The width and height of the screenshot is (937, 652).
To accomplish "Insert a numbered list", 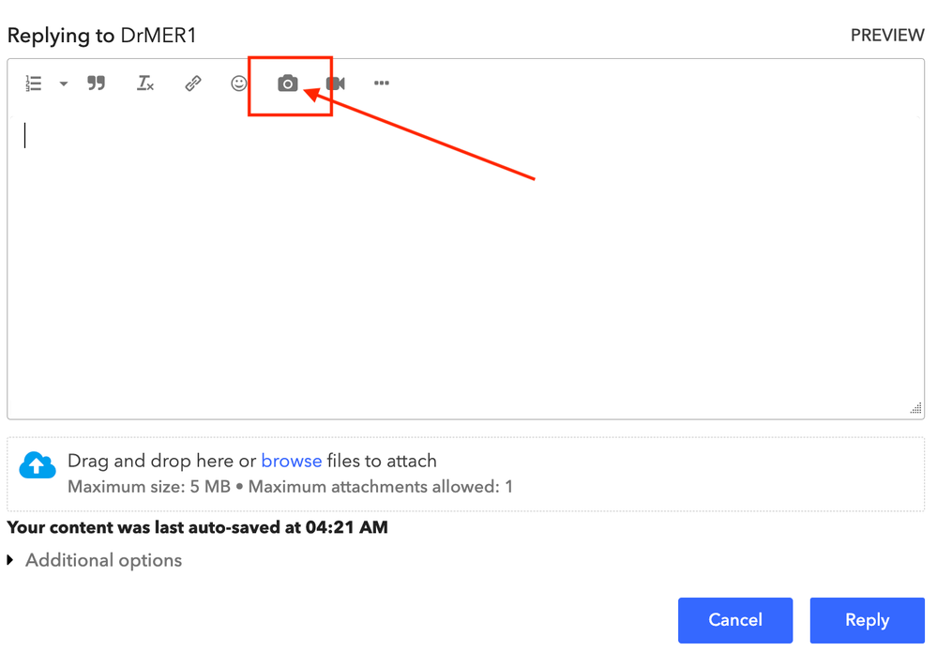I will click(x=34, y=83).
